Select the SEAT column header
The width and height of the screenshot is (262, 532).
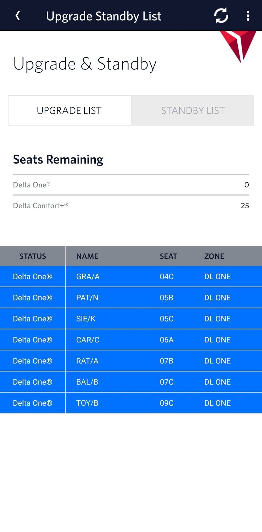tap(168, 256)
